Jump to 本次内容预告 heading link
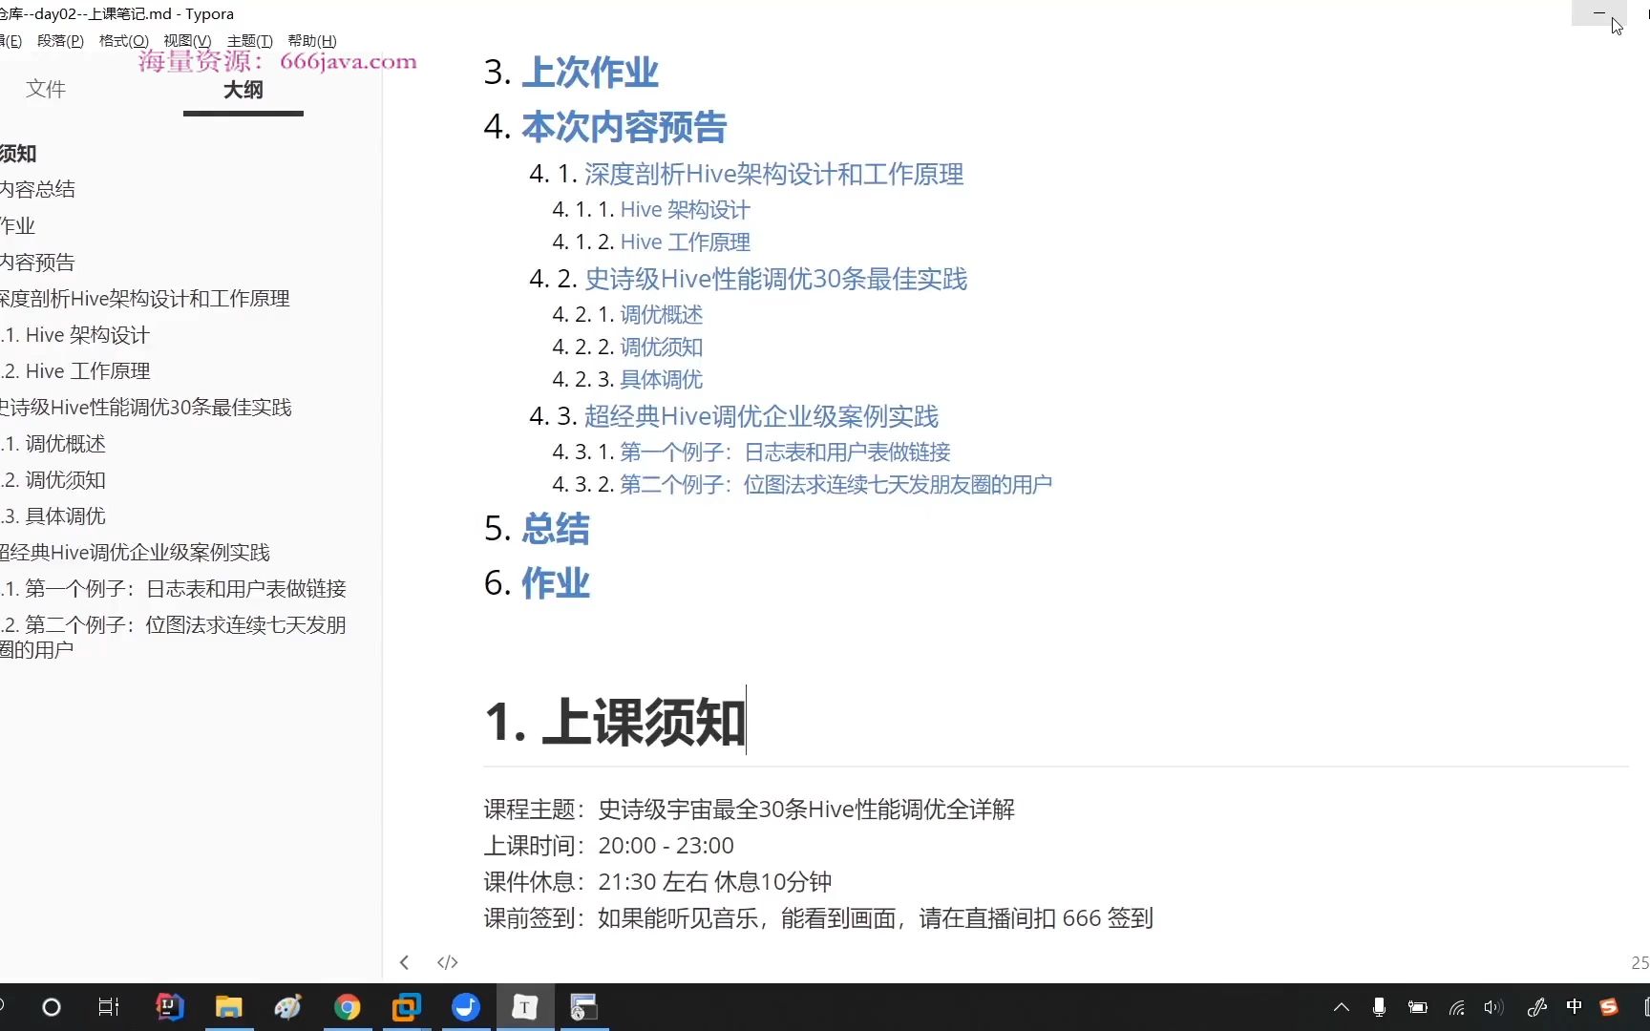 pyautogui.click(x=624, y=127)
